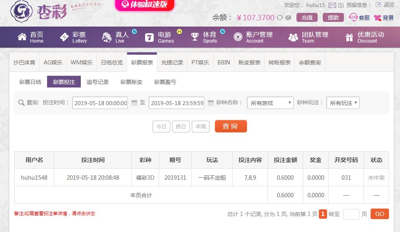
Task: Switch to the 充提记录 tab
Action: 172,62
